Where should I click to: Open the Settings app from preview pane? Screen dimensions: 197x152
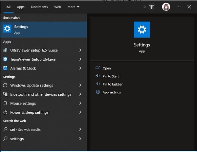[106, 68]
